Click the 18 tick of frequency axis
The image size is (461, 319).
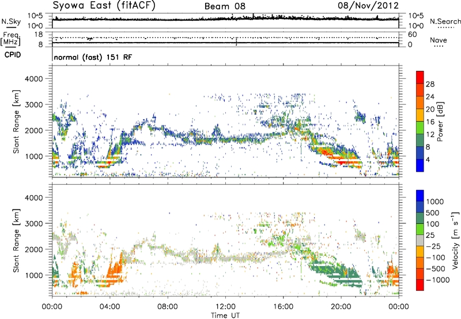point(39,35)
